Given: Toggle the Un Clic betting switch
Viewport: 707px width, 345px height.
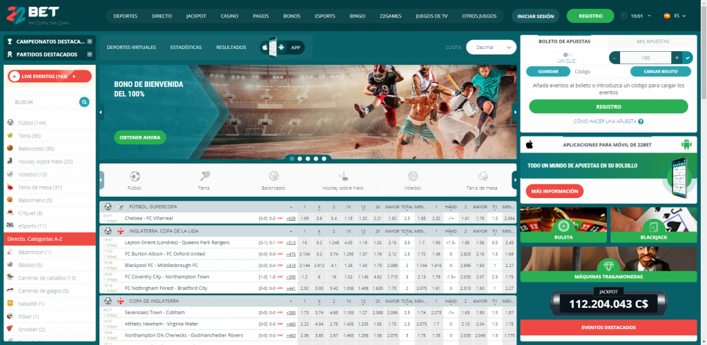Looking at the screenshot, I should [568, 55].
